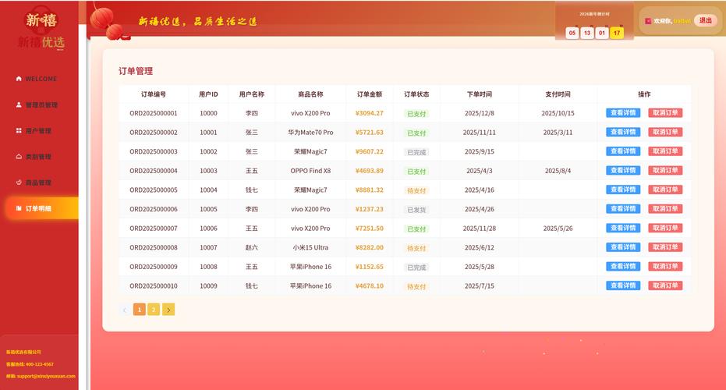Cancel order ORD2025000007
This screenshot has width=726, height=390.
click(665, 229)
